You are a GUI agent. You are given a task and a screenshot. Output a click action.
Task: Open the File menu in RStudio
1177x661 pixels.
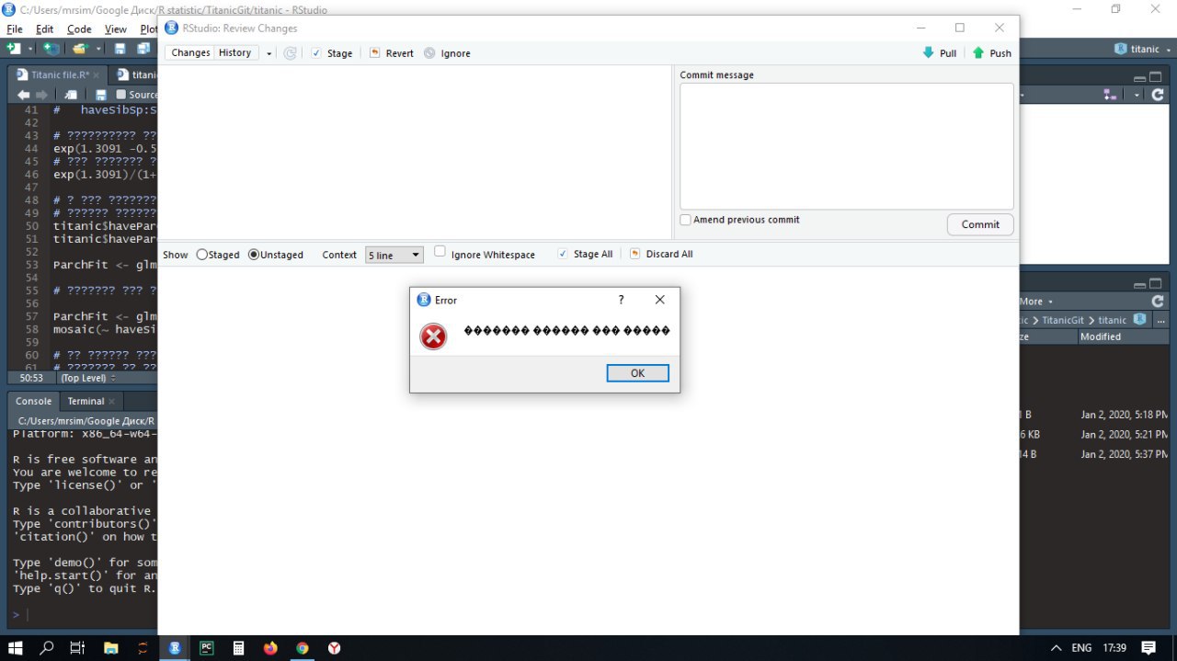tap(14, 29)
